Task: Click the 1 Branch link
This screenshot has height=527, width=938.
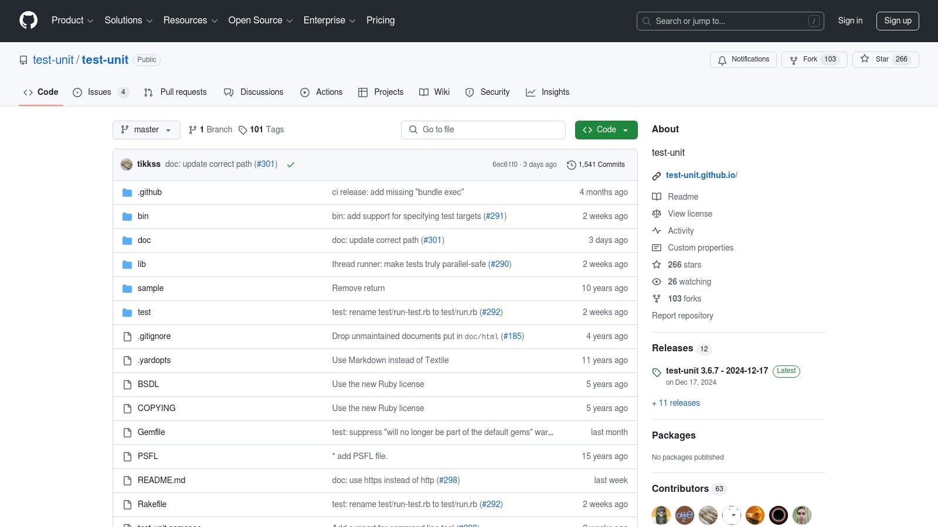Action: pos(210,130)
